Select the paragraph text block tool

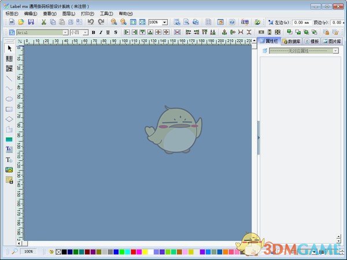9,149
